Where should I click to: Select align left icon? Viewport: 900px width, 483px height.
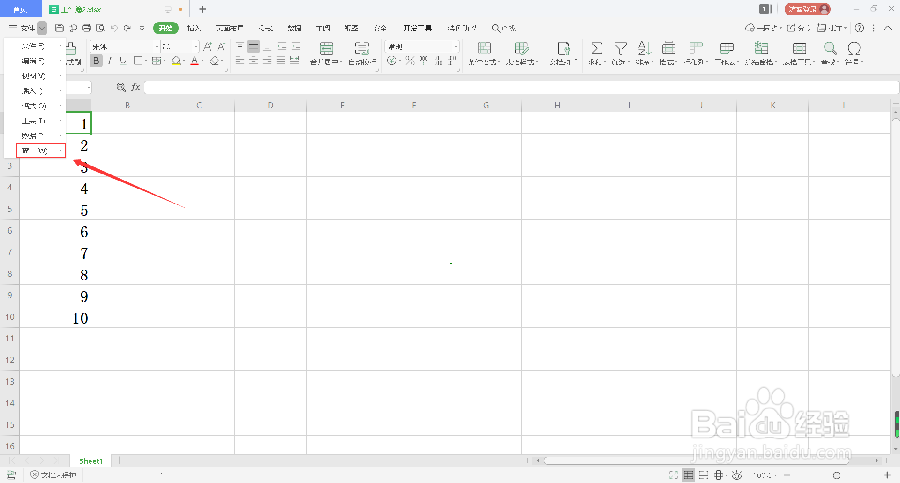(240, 60)
